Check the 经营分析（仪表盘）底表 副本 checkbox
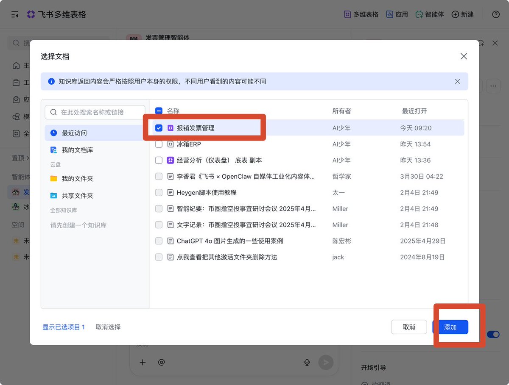The height and width of the screenshot is (385, 509). 159,160
